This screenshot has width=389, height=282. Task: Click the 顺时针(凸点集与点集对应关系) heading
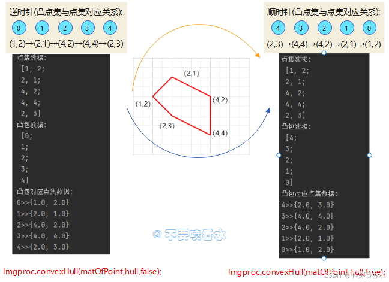tap(324, 12)
